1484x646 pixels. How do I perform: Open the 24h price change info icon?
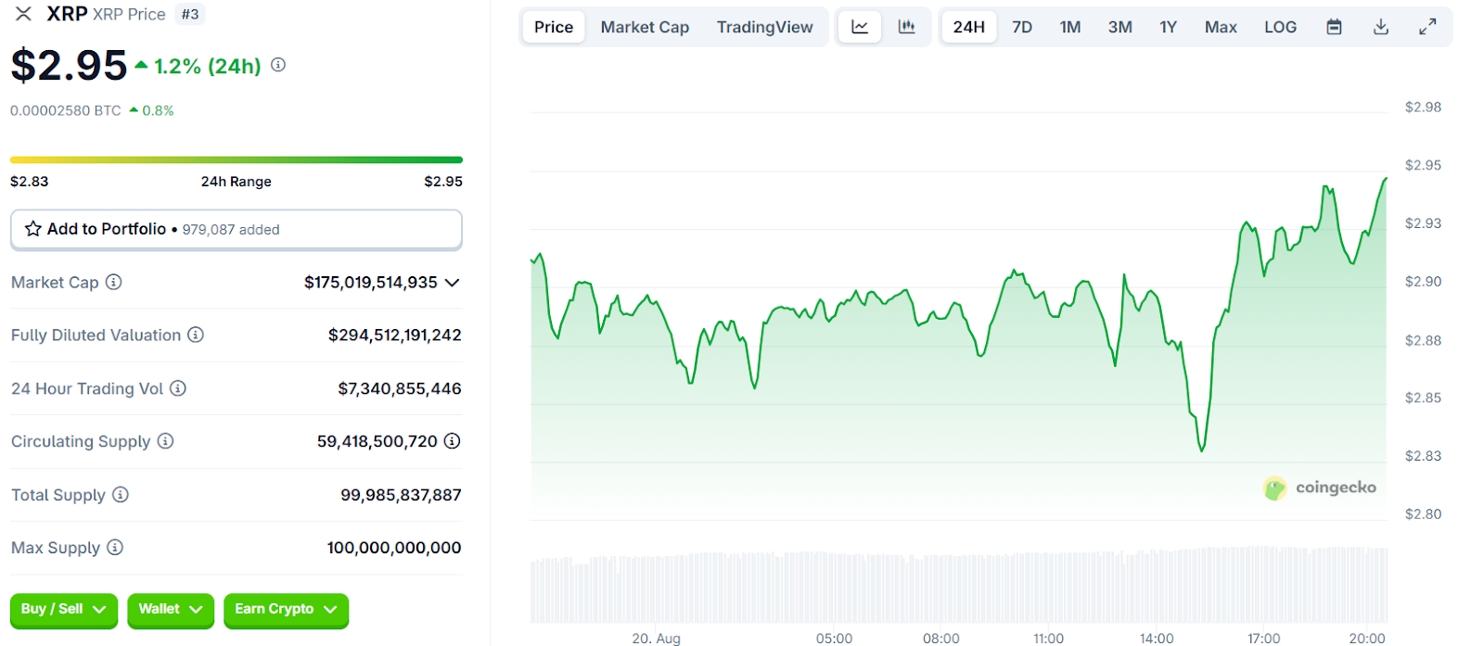coord(278,65)
